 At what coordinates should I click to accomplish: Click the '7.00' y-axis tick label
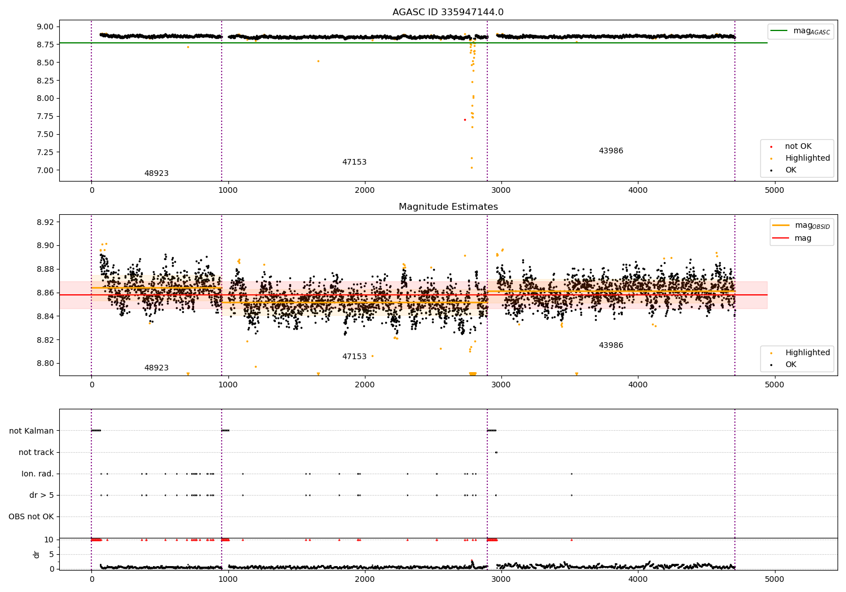coord(46,171)
